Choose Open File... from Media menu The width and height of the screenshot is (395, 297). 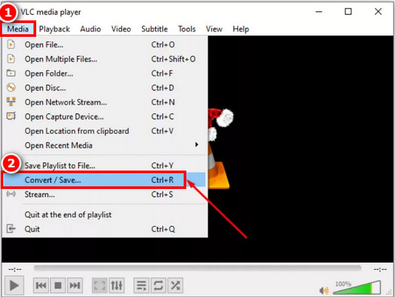(x=105, y=45)
